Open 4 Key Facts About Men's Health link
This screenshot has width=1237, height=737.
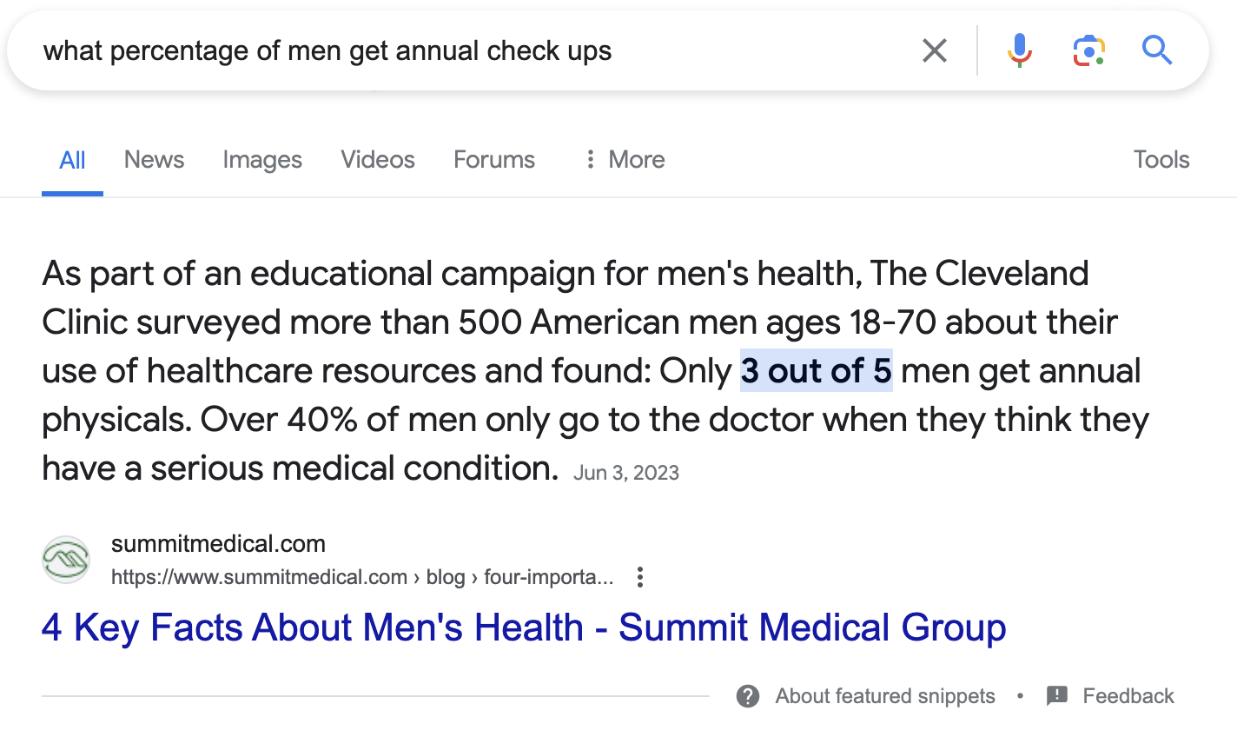524,627
